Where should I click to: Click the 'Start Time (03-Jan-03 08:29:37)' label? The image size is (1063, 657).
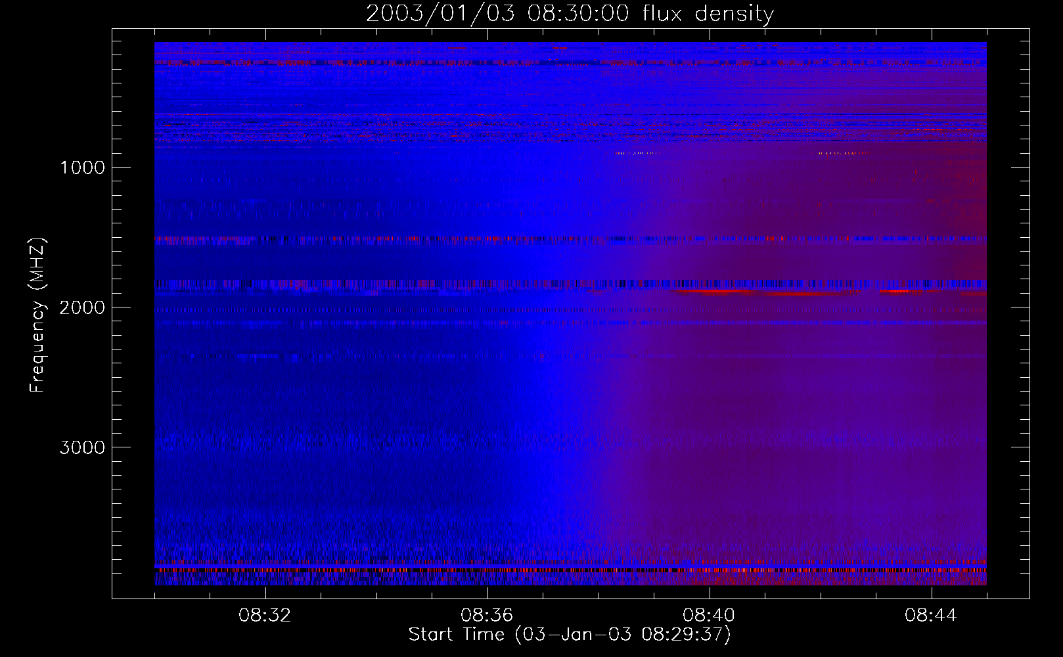570,635
